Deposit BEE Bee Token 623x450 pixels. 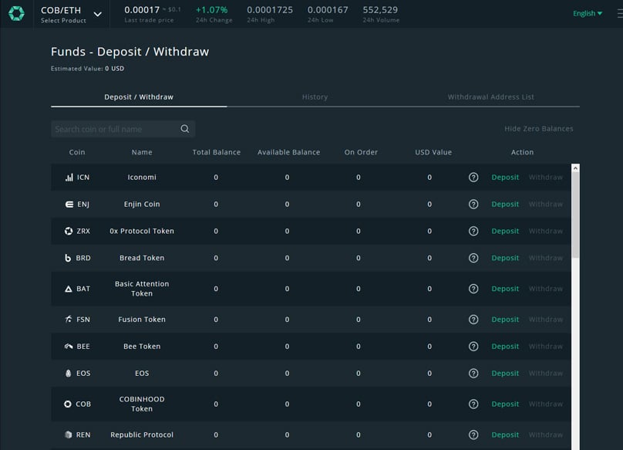(x=505, y=346)
